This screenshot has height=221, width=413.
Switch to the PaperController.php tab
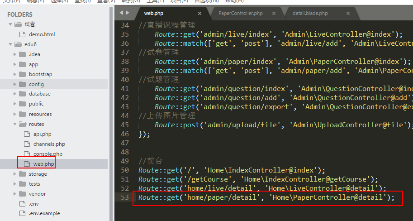240,14
